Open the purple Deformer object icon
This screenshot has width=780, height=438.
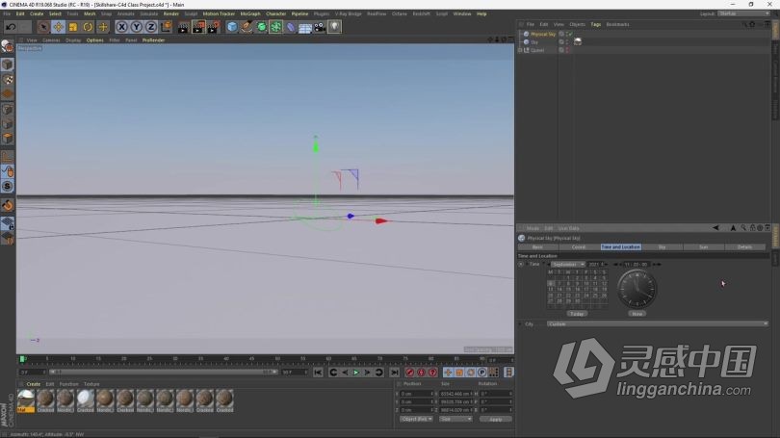291,27
